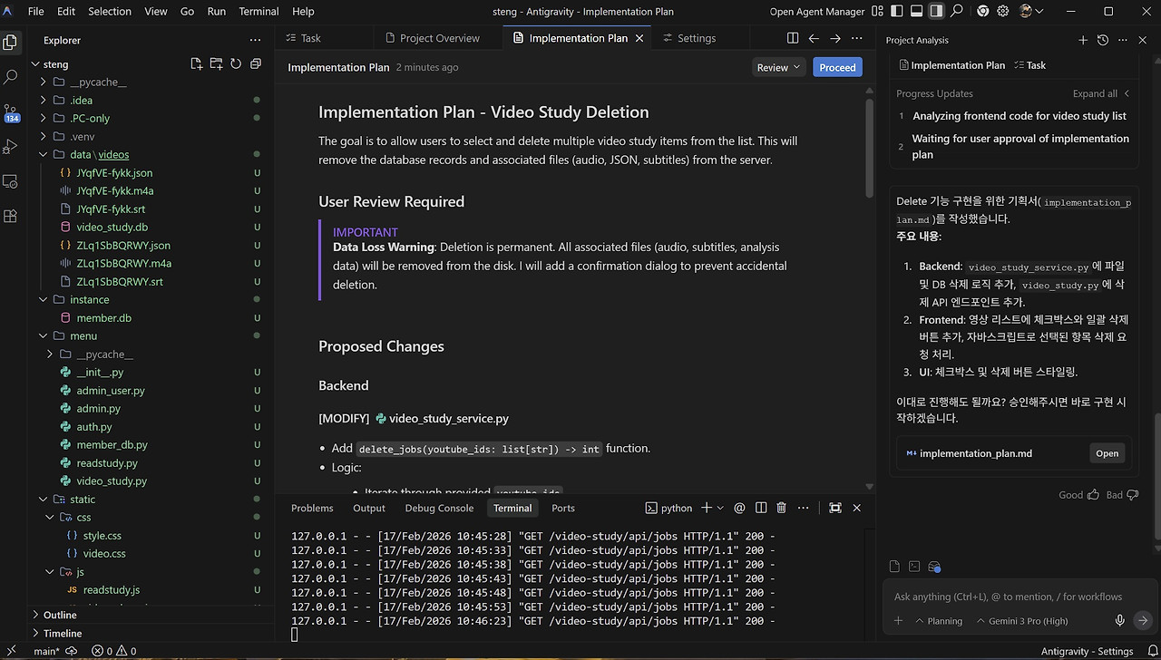Split the terminal panel

coord(761,508)
